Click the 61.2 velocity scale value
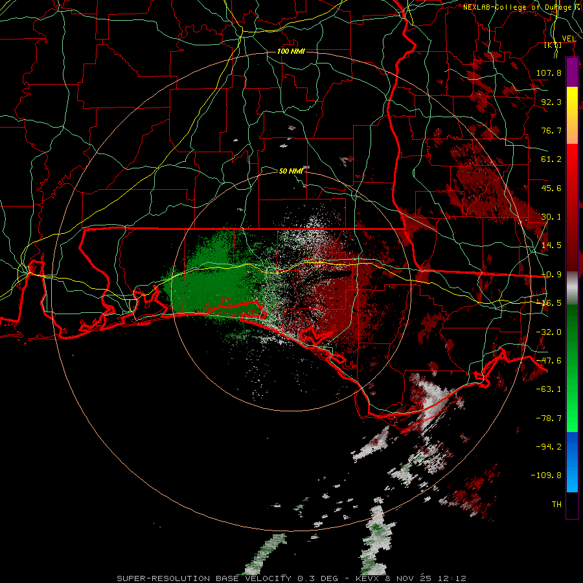This screenshot has width=583, height=583. click(551, 159)
